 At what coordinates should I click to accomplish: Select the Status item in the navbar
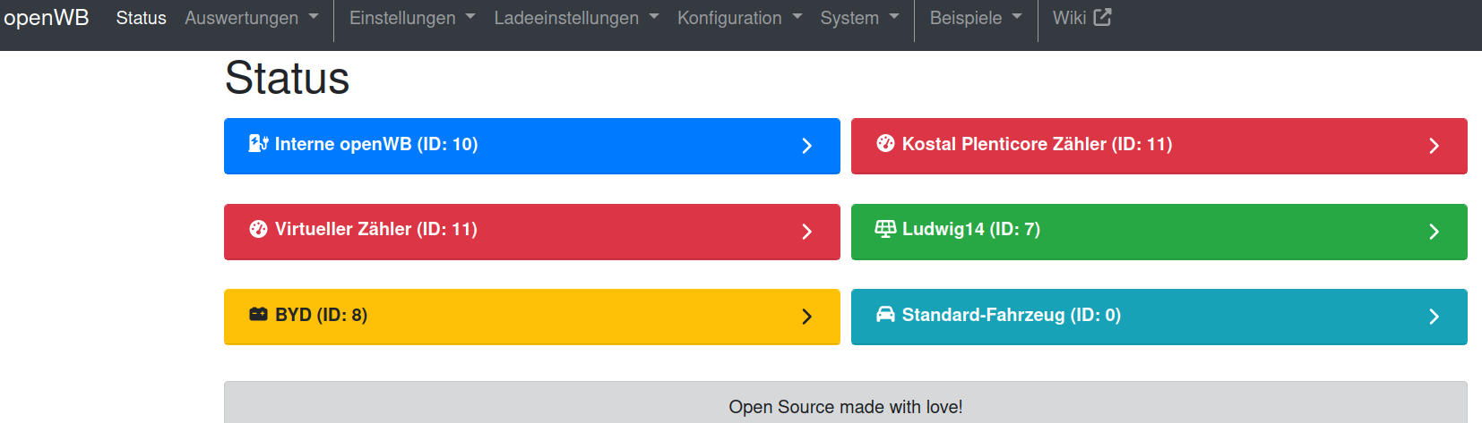[x=141, y=18]
